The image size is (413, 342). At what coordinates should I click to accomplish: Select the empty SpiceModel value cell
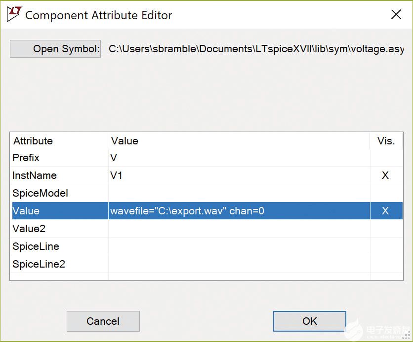pyautogui.click(x=239, y=193)
